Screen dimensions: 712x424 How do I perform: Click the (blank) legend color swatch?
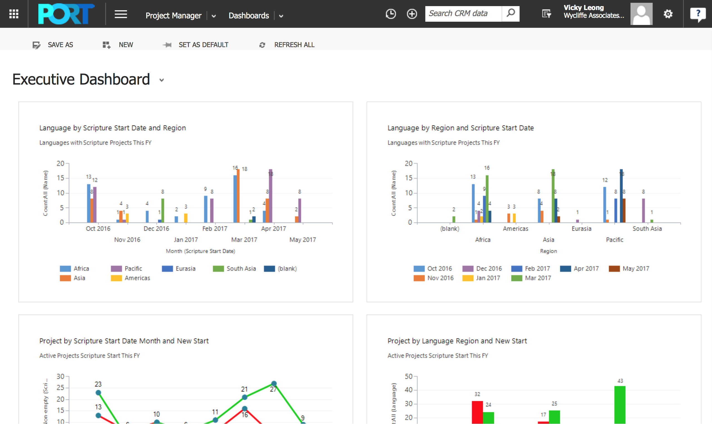click(x=269, y=268)
